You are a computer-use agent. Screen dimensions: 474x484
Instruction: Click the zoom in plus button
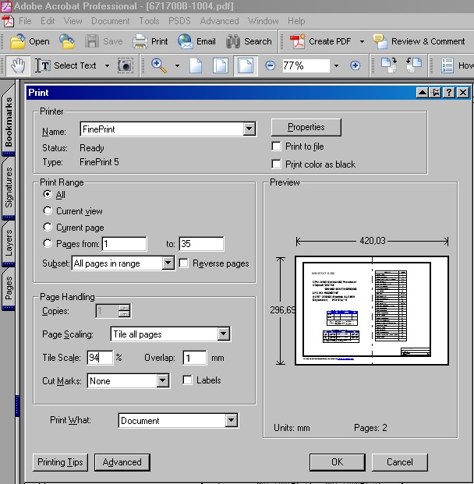click(355, 65)
